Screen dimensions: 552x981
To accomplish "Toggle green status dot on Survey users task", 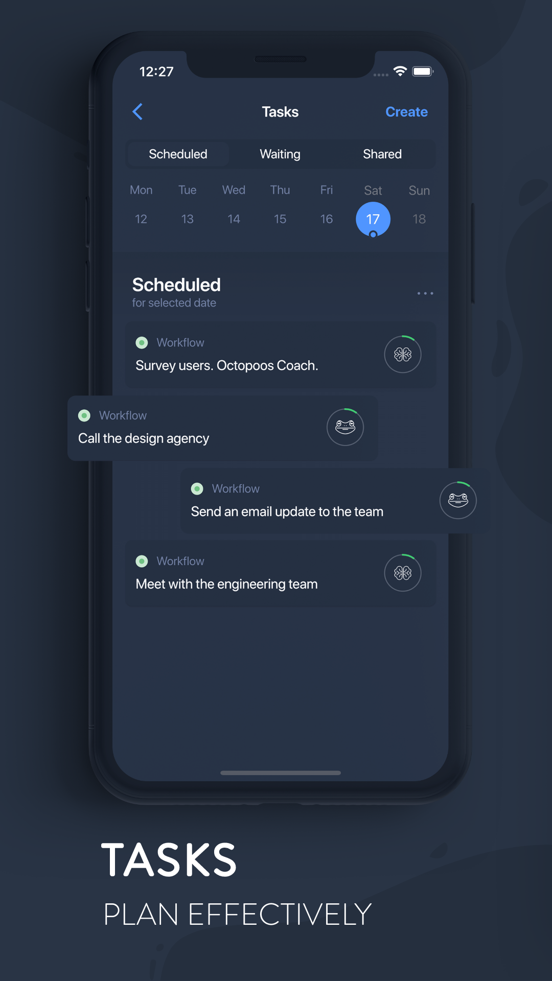I will click(142, 343).
